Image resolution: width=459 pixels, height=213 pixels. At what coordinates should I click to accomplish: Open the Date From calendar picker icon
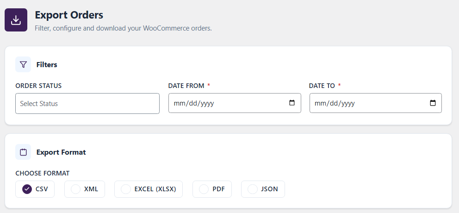[292, 103]
